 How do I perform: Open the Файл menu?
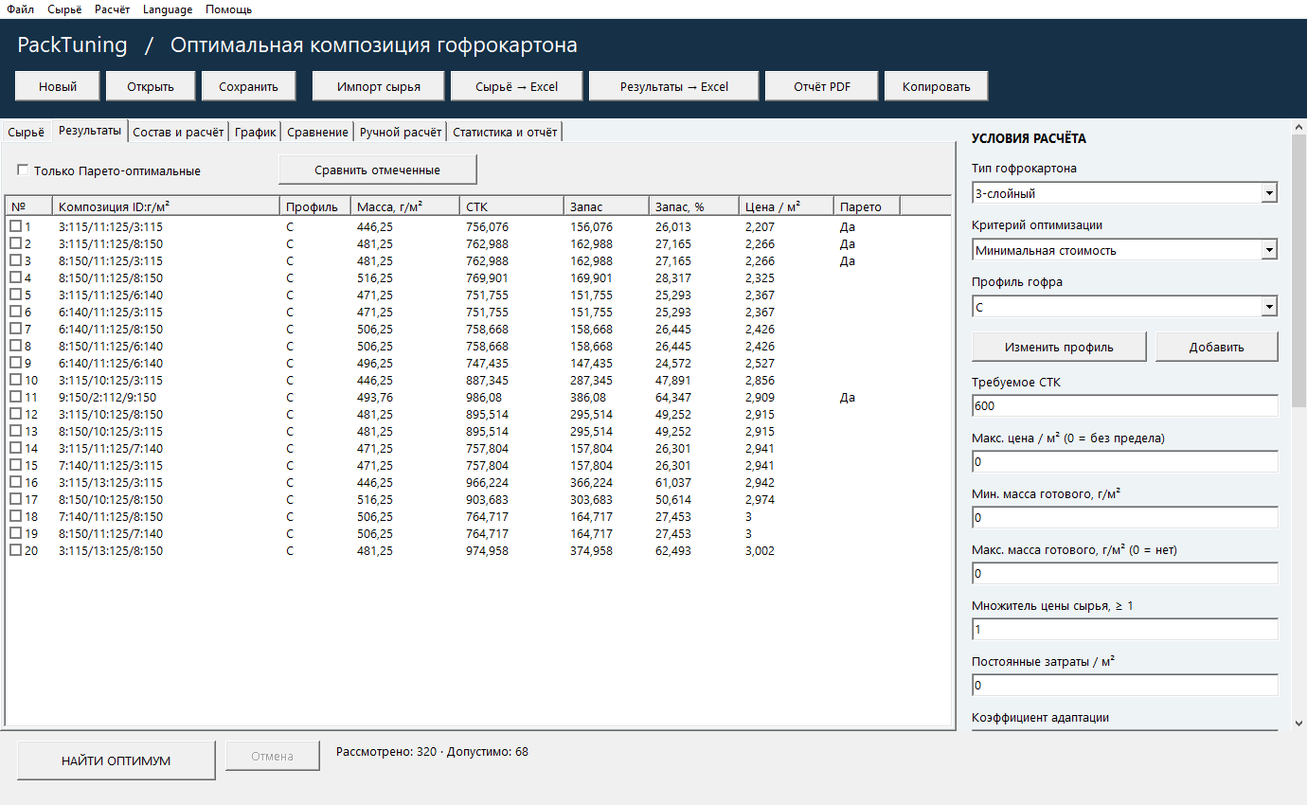coord(21,9)
